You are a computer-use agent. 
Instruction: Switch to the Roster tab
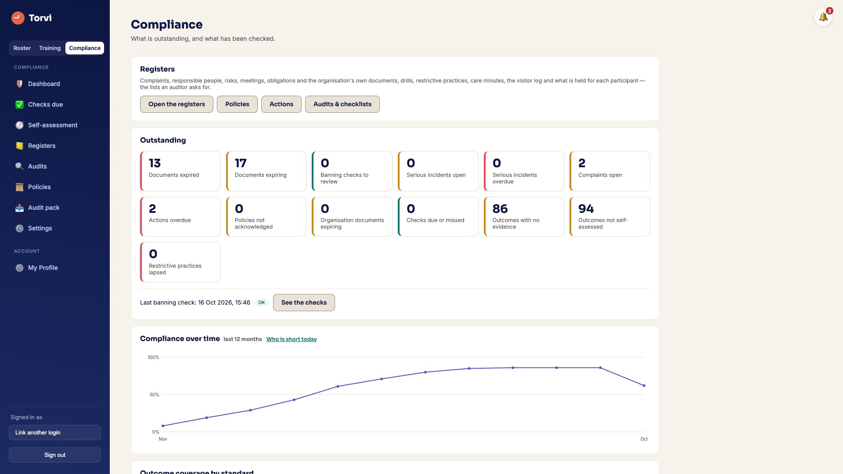pyautogui.click(x=22, y=48)
